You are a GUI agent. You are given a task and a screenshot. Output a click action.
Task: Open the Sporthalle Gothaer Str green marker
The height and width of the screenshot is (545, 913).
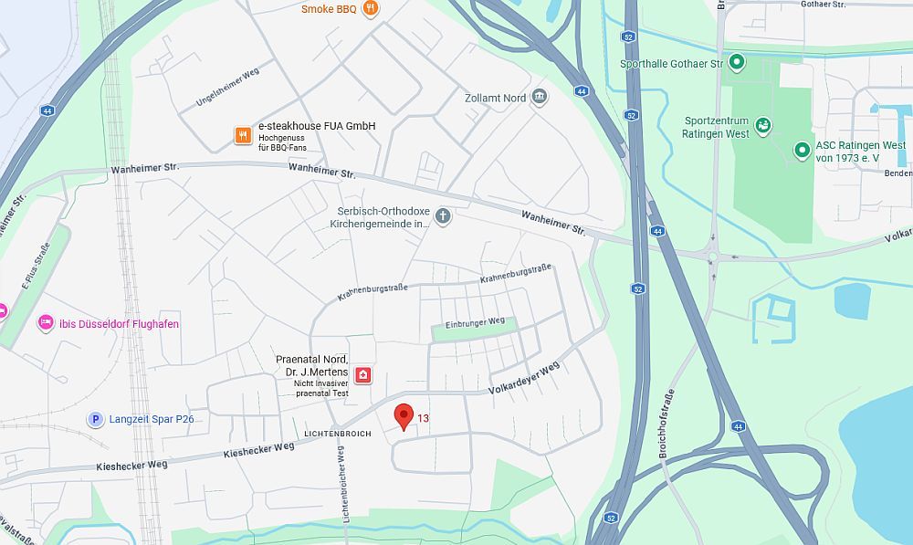tap(737, 62)
